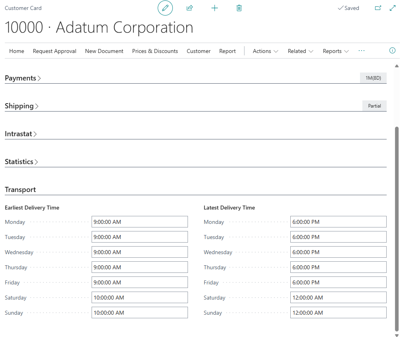Expand the Statistics section
Image resolution: width=401 pixels, height=337 pixels.
(22, 162)
